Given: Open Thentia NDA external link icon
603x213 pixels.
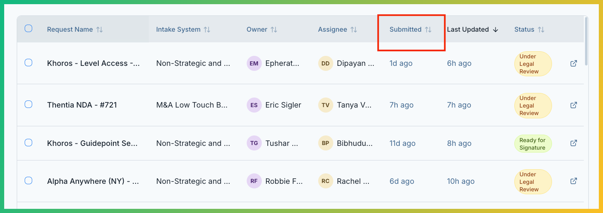Looking at the screenshot, I should 574,105.
